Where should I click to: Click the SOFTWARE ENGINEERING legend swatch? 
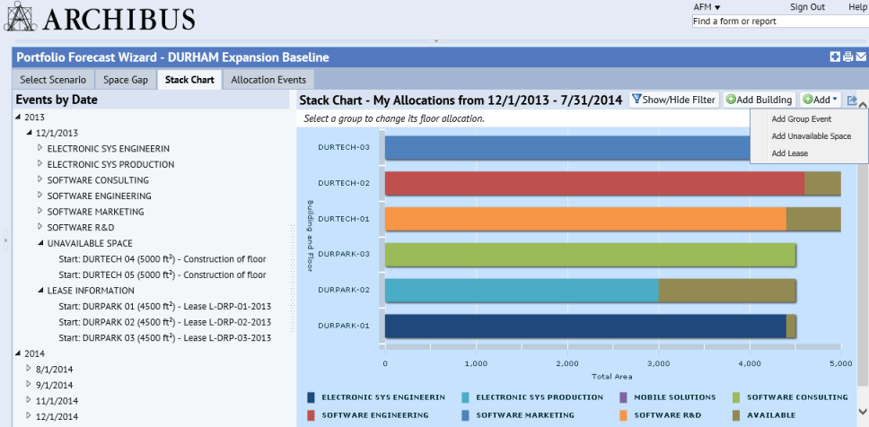coord(311,414)
